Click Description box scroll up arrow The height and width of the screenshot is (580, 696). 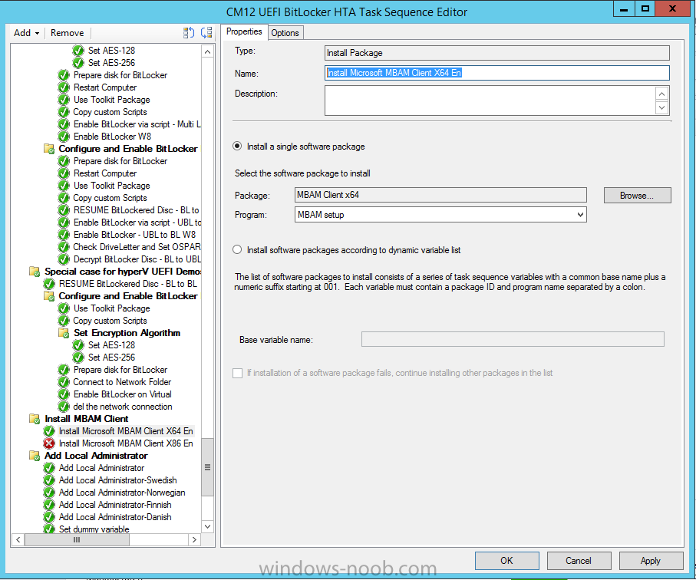coord(661,94)
